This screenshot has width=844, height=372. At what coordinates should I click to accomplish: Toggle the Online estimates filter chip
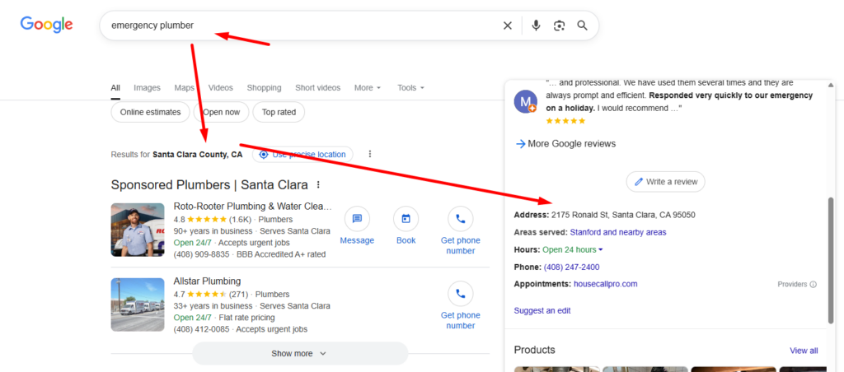coord(150,112)
